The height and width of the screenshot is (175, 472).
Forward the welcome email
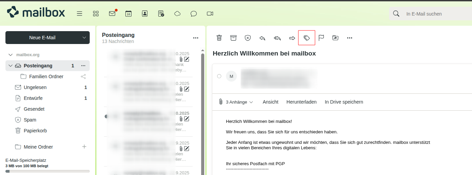(292, 38)
